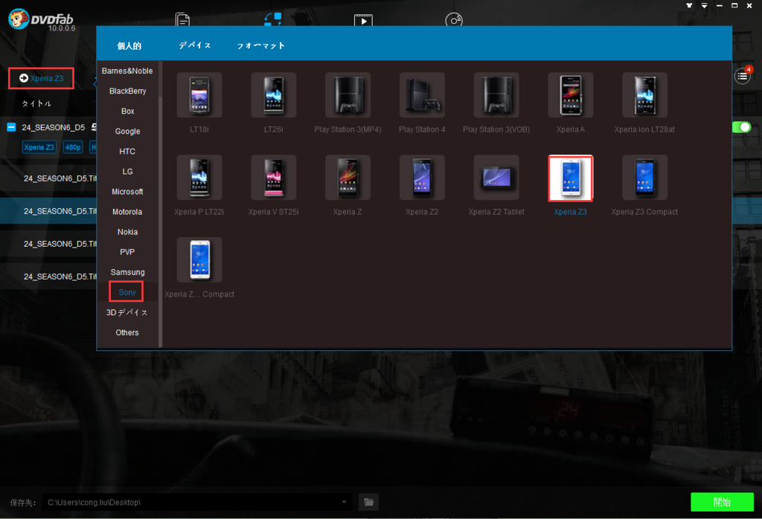Select PVP in brand list
Viewport: 762px width, 519px height.
127,252
